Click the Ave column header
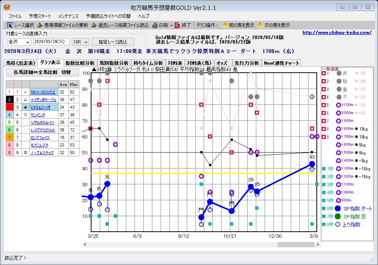378x265 pixels. click(x=63, y=84)
